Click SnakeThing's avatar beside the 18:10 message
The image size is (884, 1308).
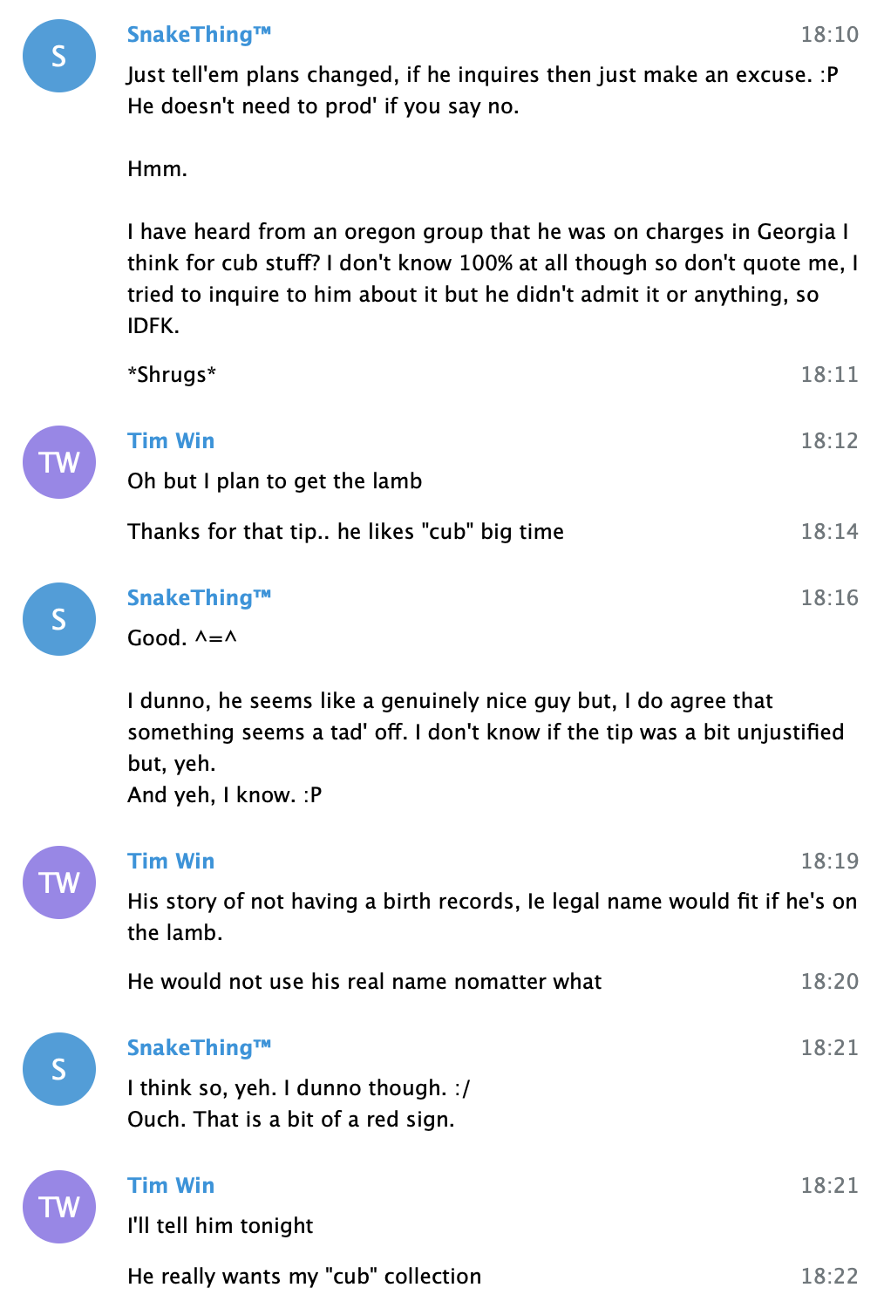click(59, 56)
